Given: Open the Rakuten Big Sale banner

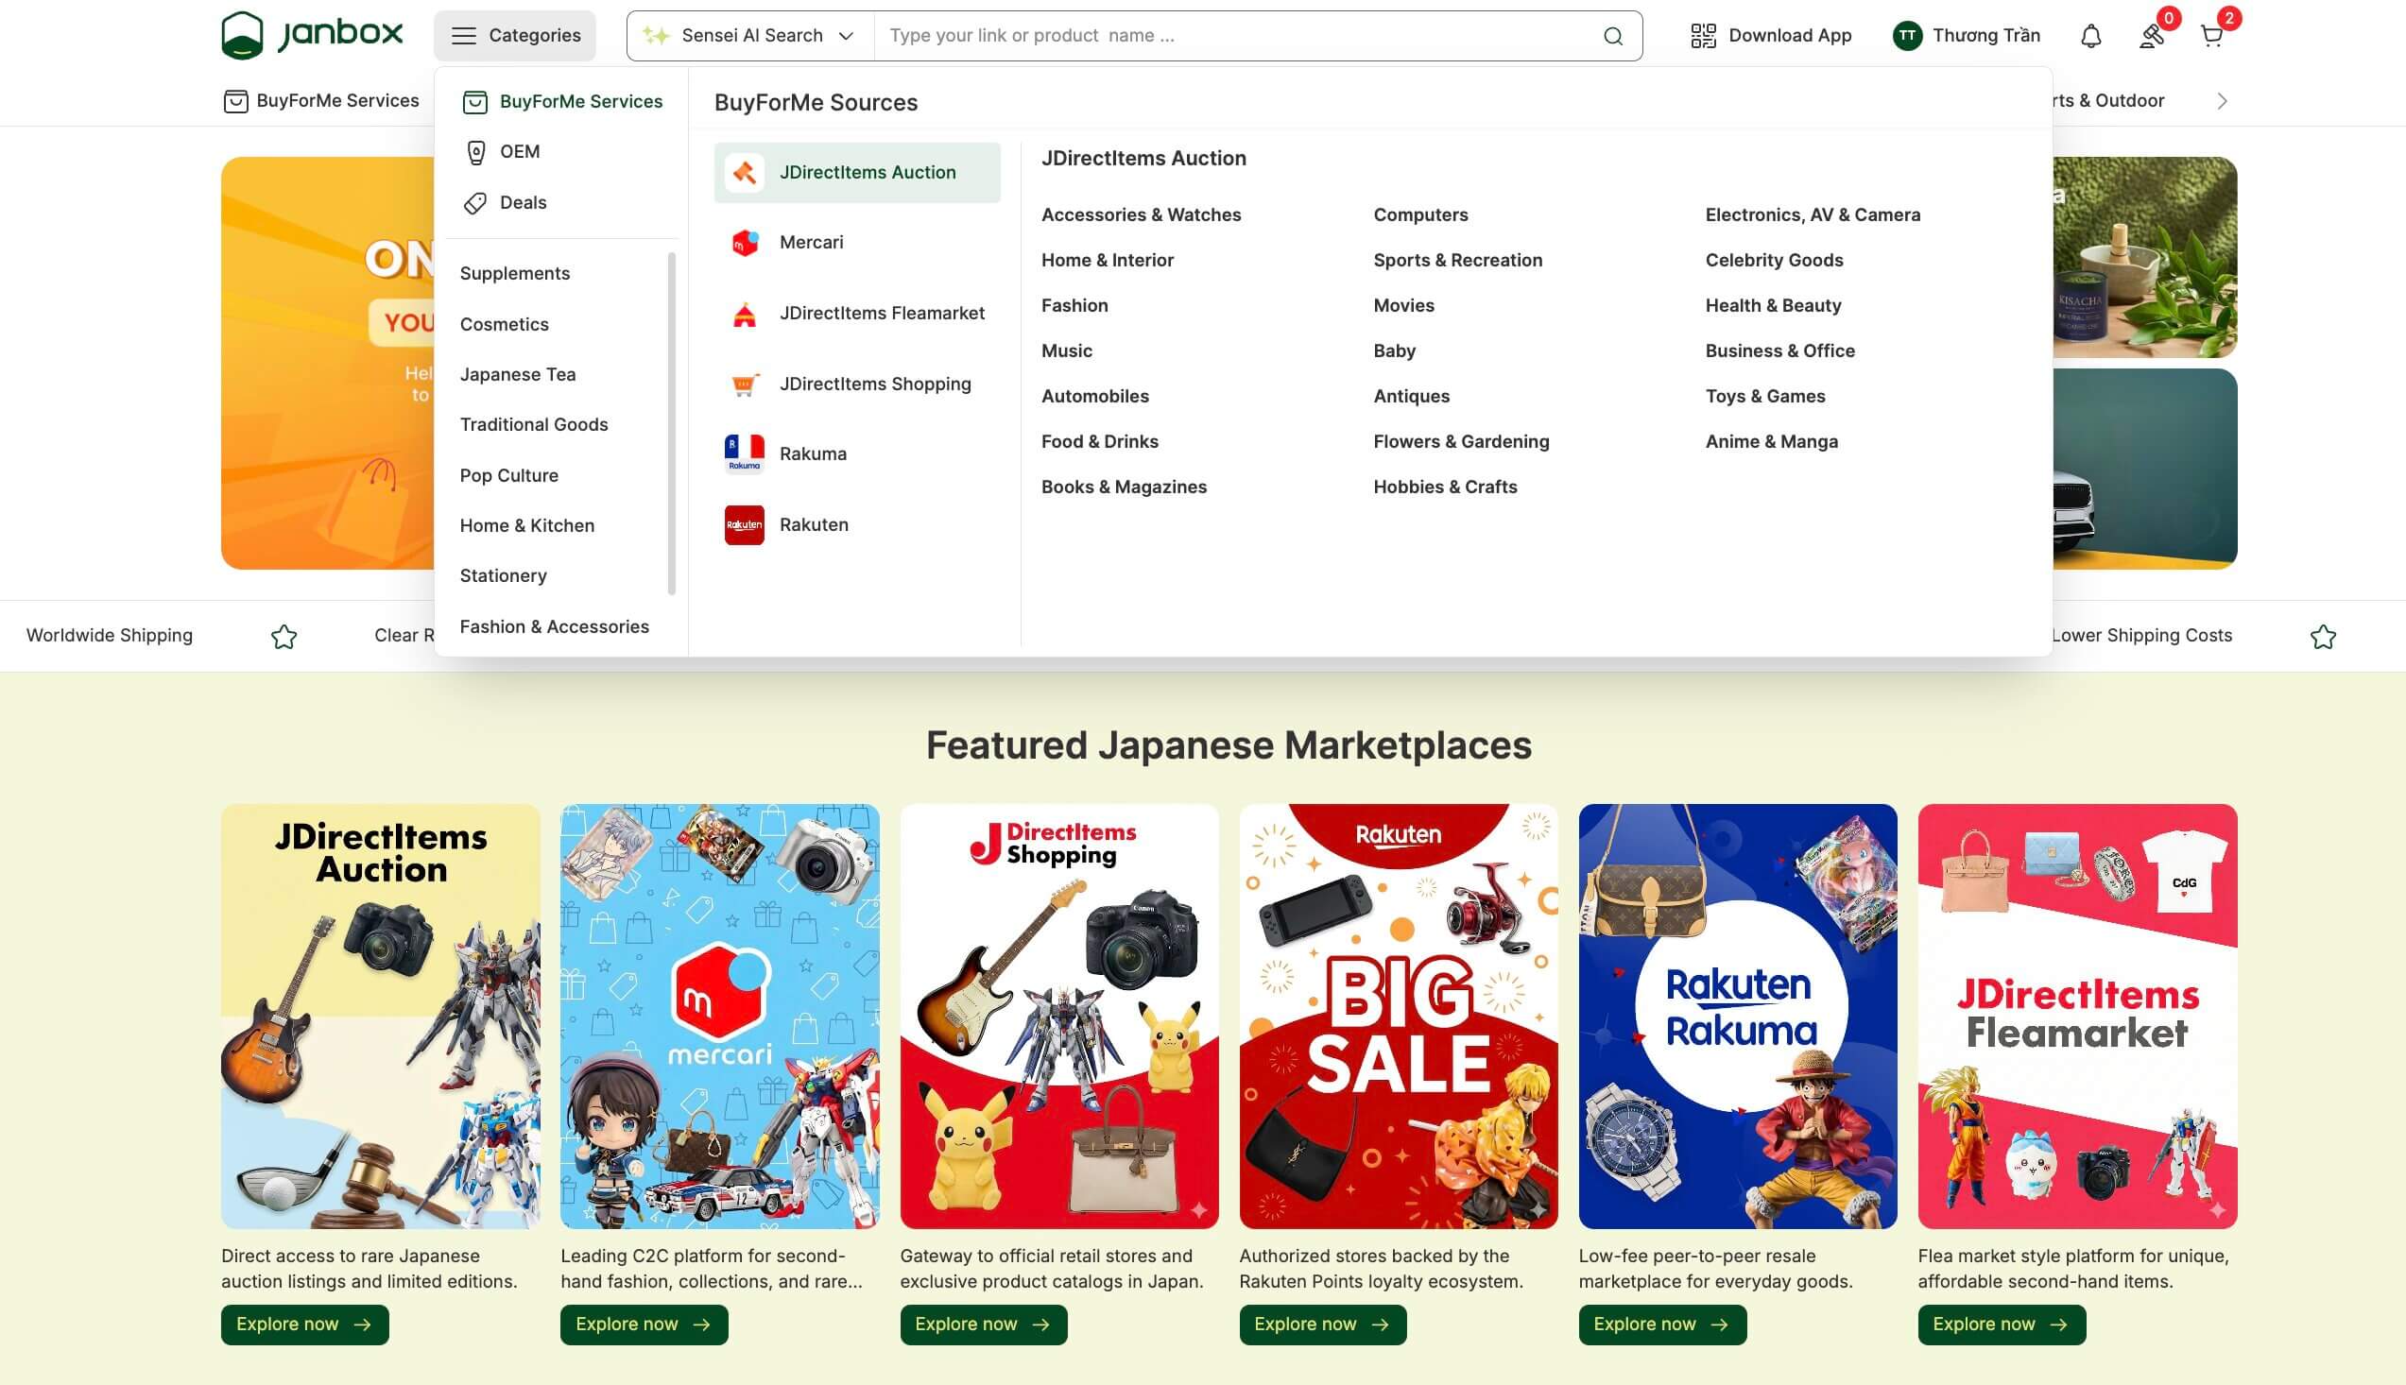Looking at the screenshot, I should 1399,1016.
